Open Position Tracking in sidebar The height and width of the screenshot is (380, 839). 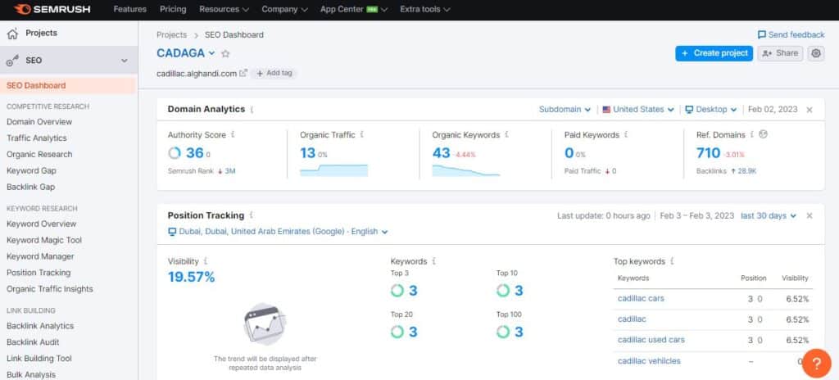coord(39,273)
